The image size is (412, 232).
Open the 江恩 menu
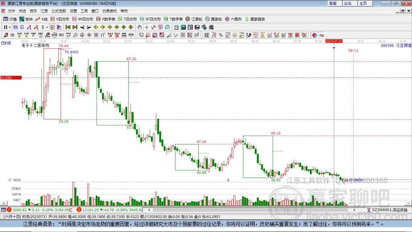(44, 11)
